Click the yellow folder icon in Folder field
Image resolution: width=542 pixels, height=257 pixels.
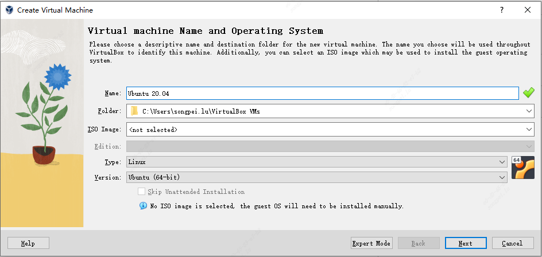(x=134, y=111)
